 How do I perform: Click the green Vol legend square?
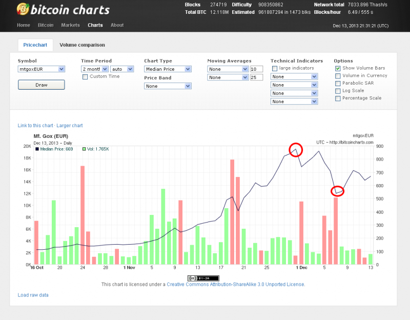point(84,149)
